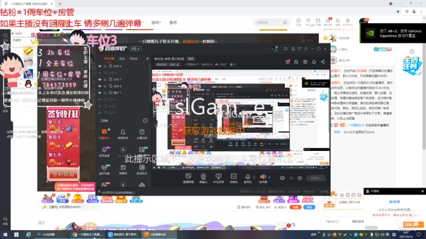Toggle the lock on the 图片 1 layer

coord(105,92)
